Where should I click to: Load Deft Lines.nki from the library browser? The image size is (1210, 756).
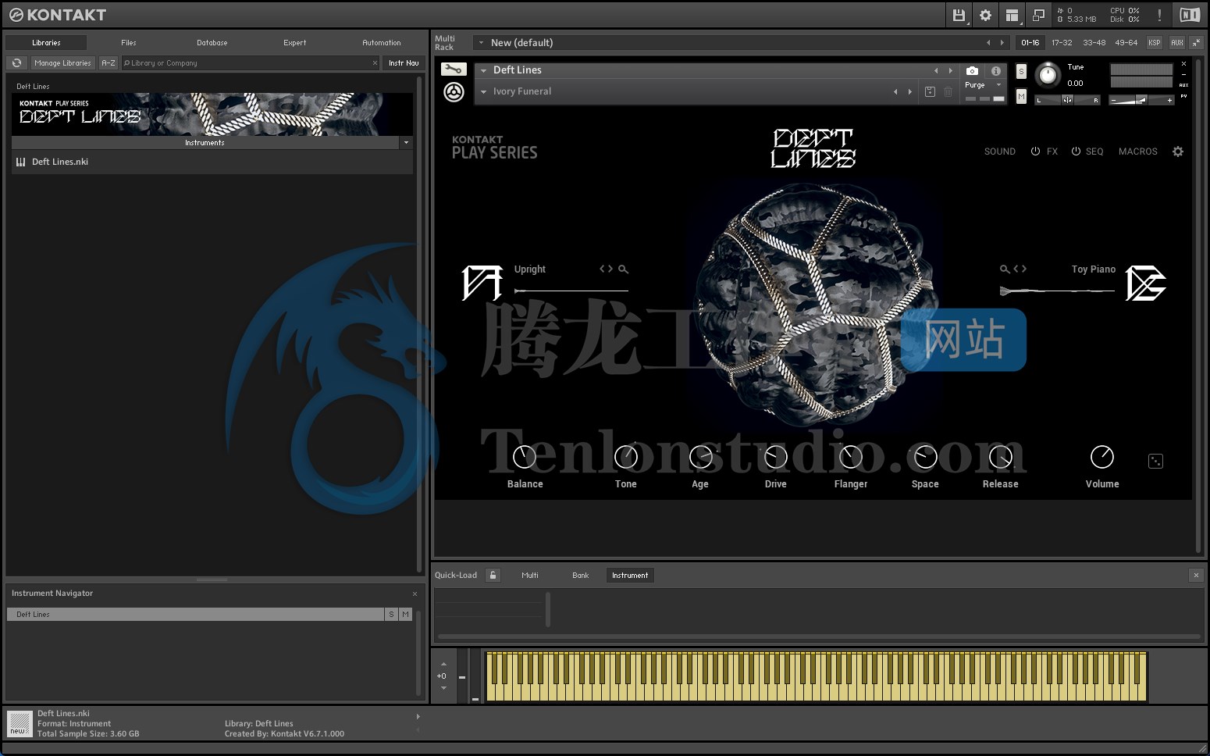point(59,162)
